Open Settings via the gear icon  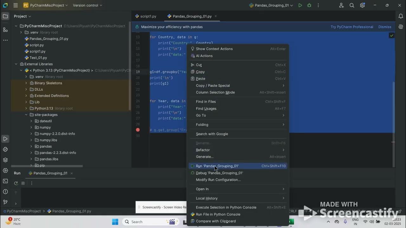point(362,5)
